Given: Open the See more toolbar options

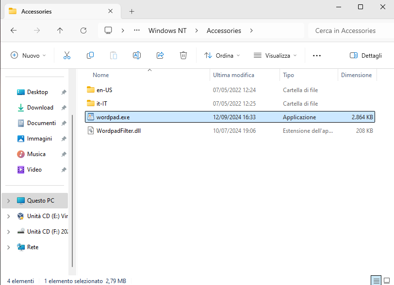Looking at the screenshot, I should pyautogui.click(x=316, y=55).
